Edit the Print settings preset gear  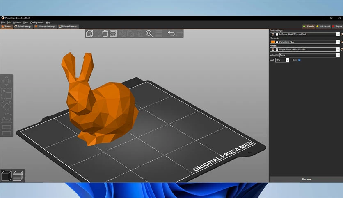[x=342, y=34]
